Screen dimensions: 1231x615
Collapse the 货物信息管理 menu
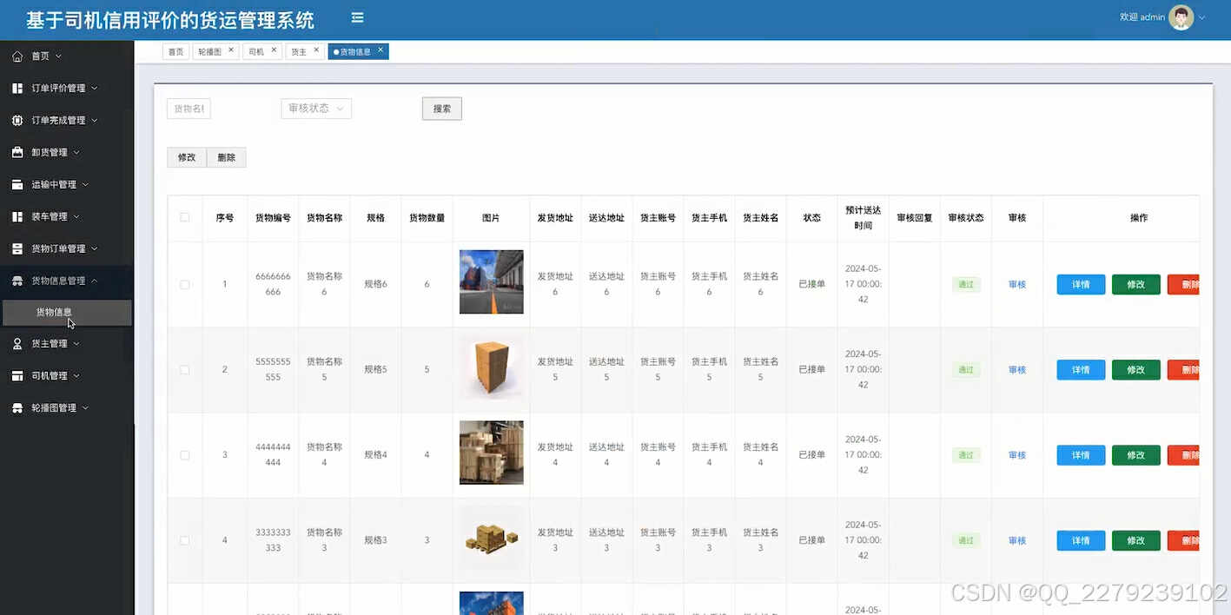click(x=95, y=281)
